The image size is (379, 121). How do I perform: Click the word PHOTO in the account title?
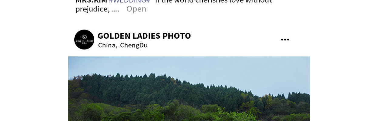point(176,36)
